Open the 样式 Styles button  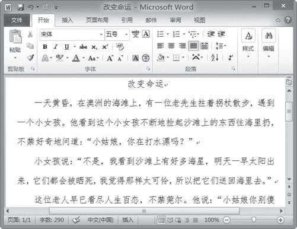click(x=248, y=44)
